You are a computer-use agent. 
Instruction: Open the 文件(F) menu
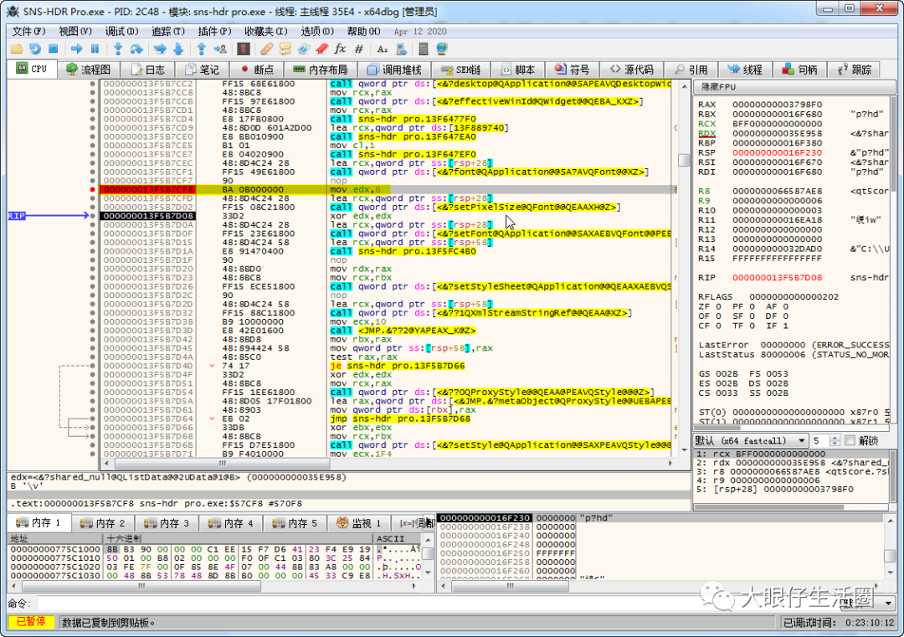click(x=28, y=31)
